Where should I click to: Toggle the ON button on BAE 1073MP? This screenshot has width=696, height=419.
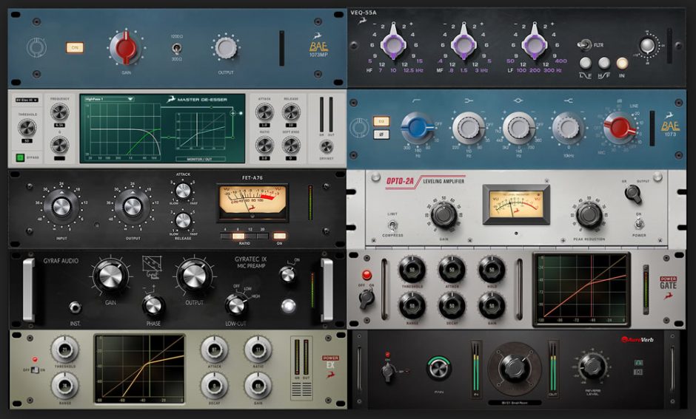click(x=75, y=47)
